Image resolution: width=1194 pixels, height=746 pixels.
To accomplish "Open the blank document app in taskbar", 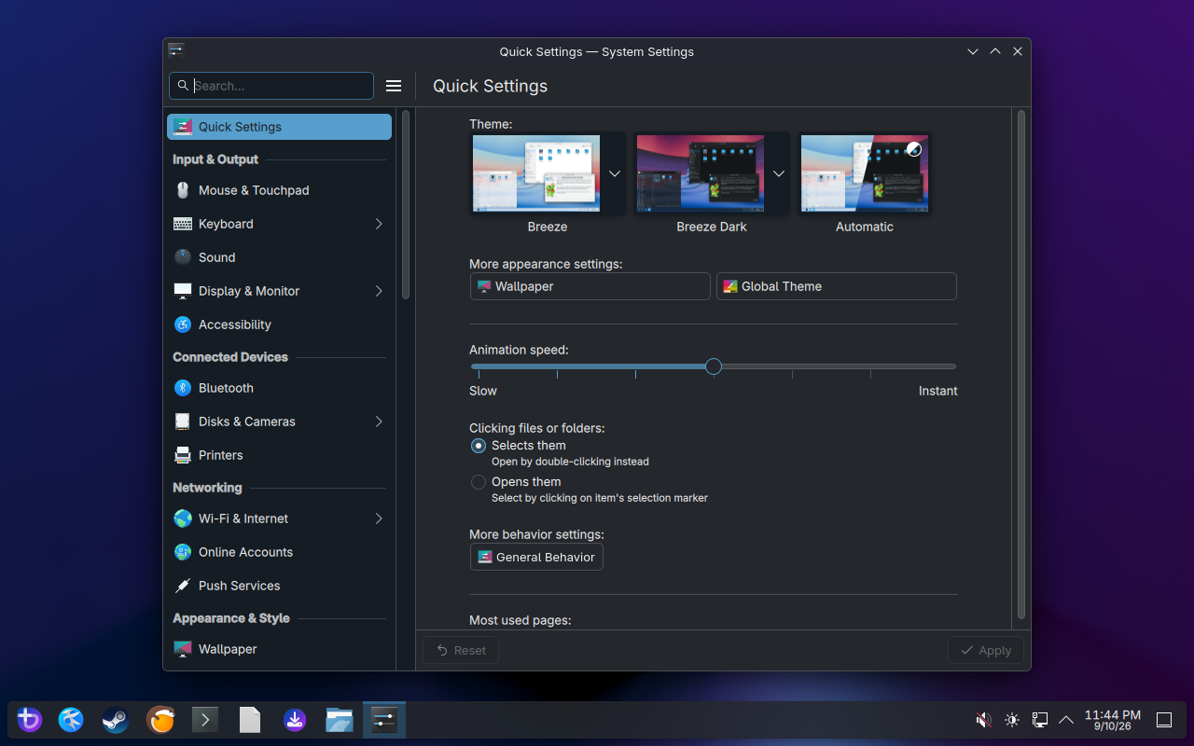I will pos(250,720).
